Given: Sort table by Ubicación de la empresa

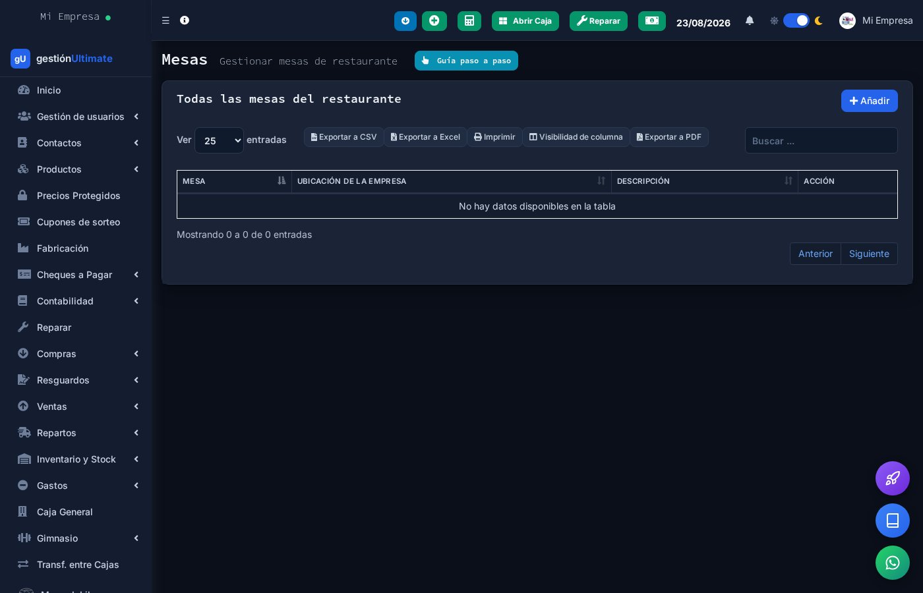Looking at the screenshot, I should [452, 181].
